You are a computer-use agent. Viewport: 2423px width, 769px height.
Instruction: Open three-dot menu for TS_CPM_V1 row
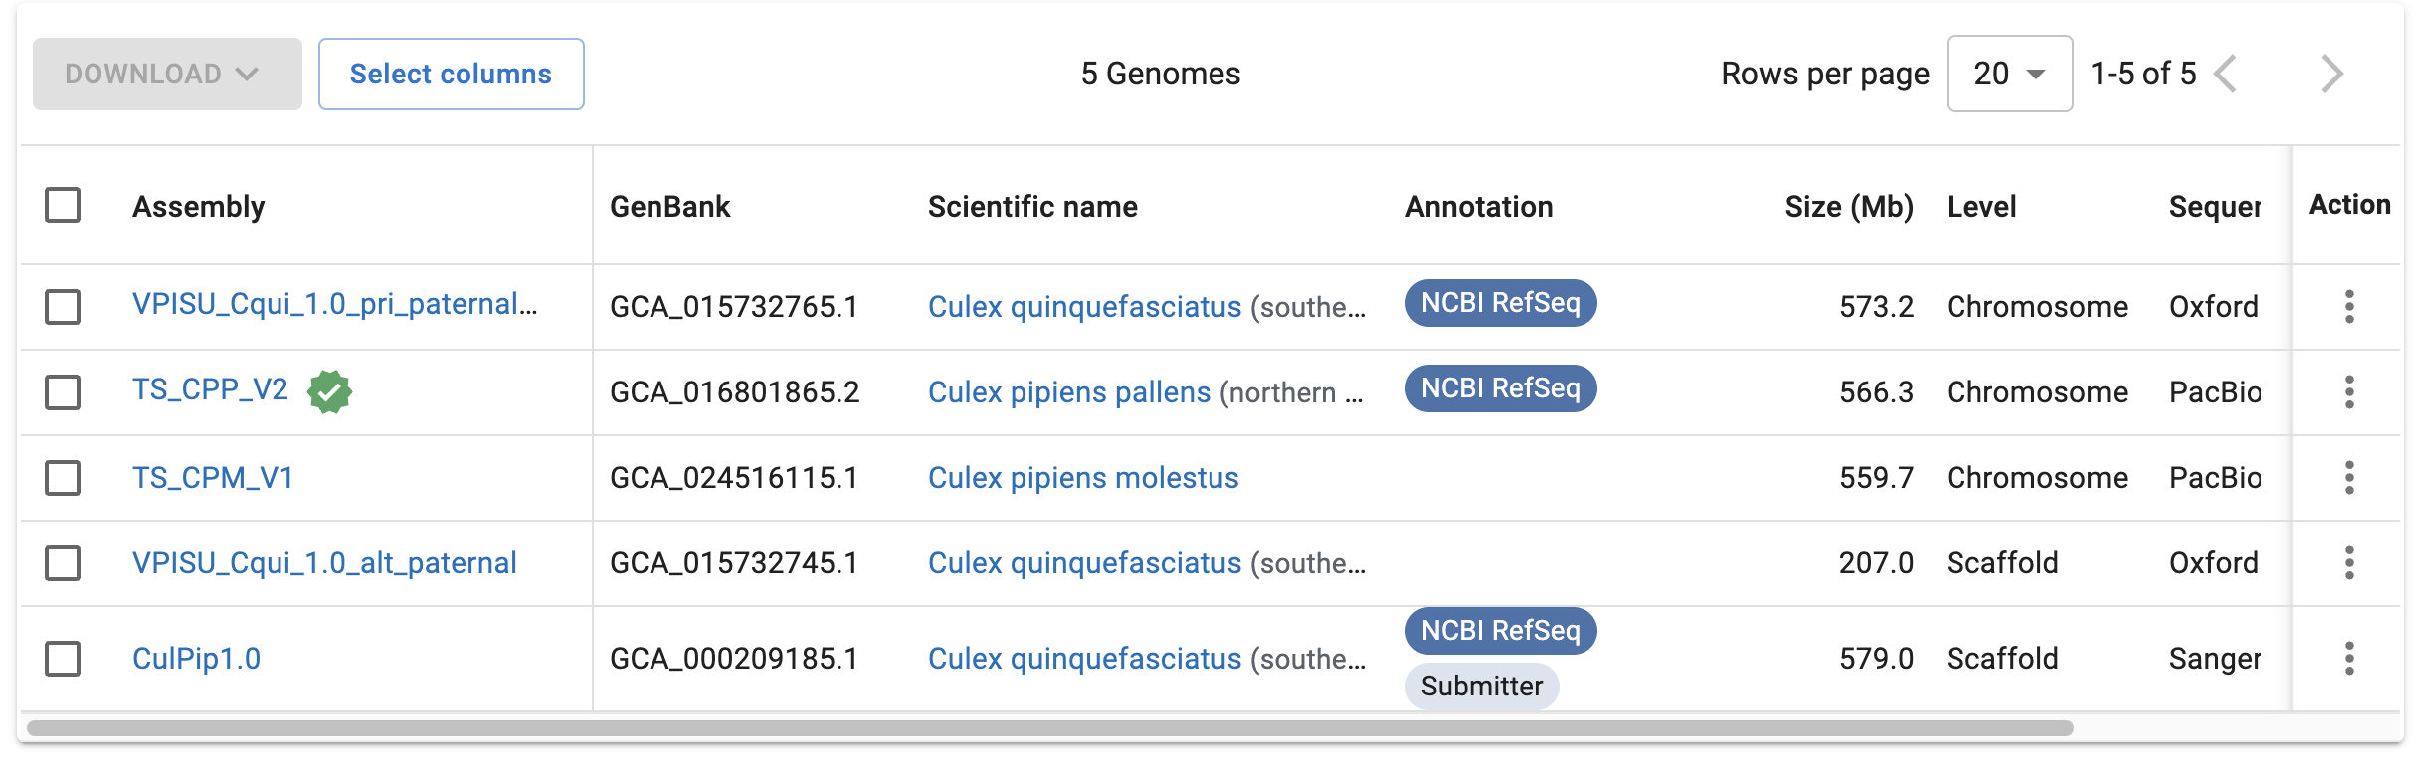[2349, 477]
